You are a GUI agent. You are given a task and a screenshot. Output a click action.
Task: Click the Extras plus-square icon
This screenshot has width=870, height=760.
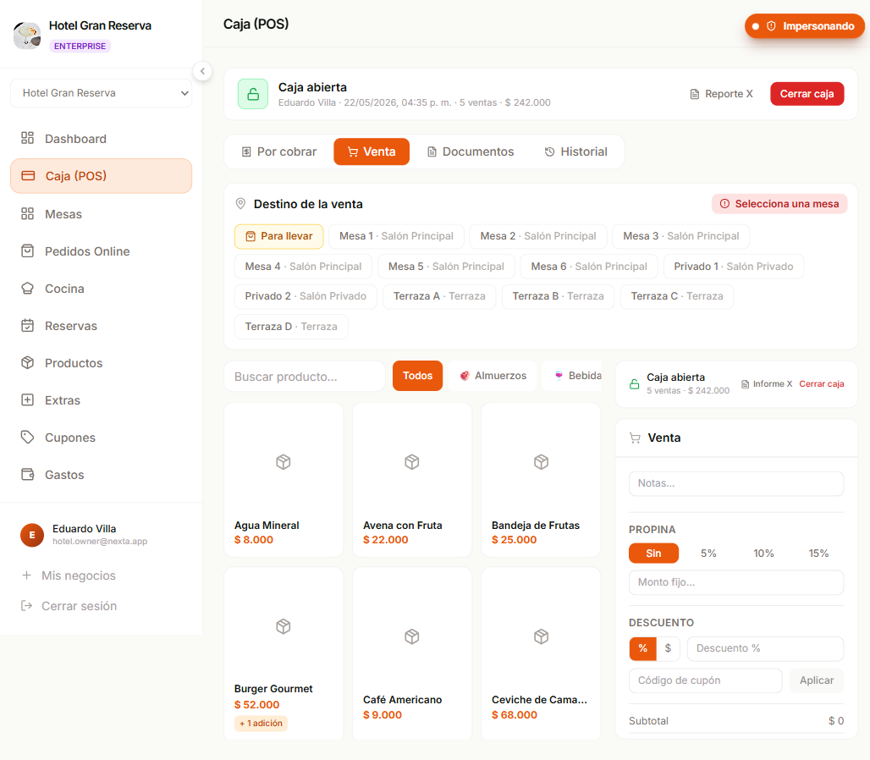[27, 400]
